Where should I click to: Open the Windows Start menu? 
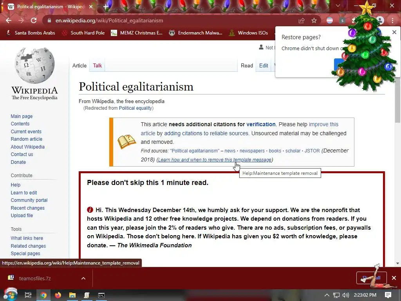tap(10, 295)
